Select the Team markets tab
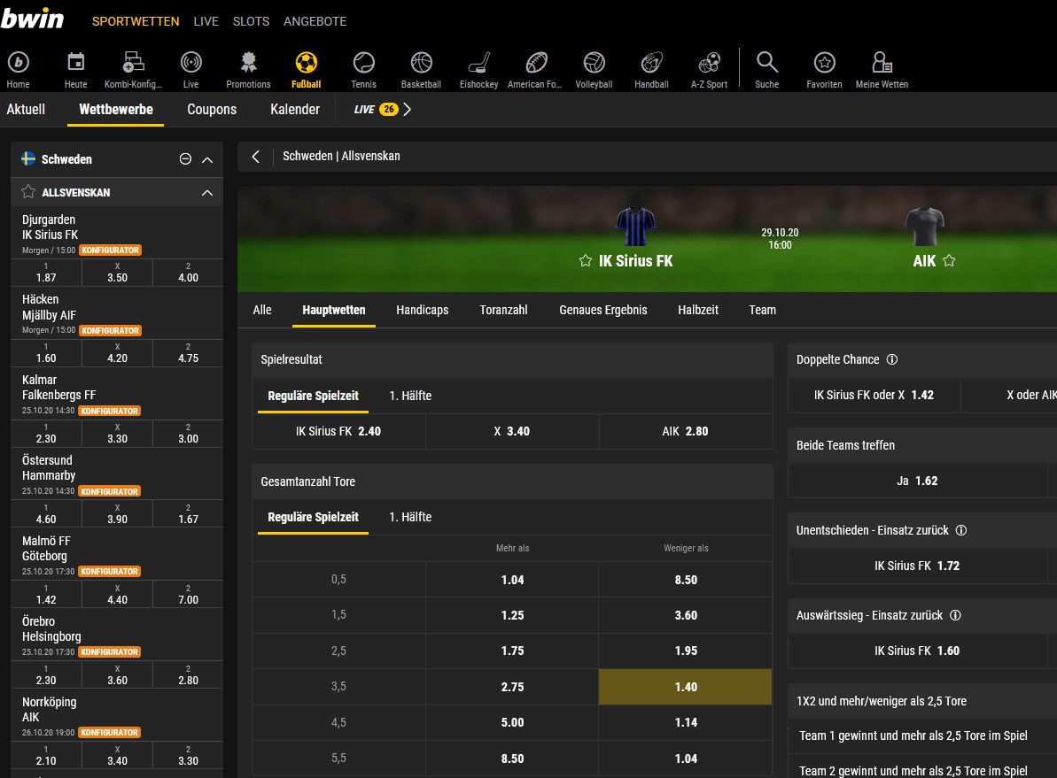Image resolution: width=1057 pixels, height=778 pixels. click(763, 310)
